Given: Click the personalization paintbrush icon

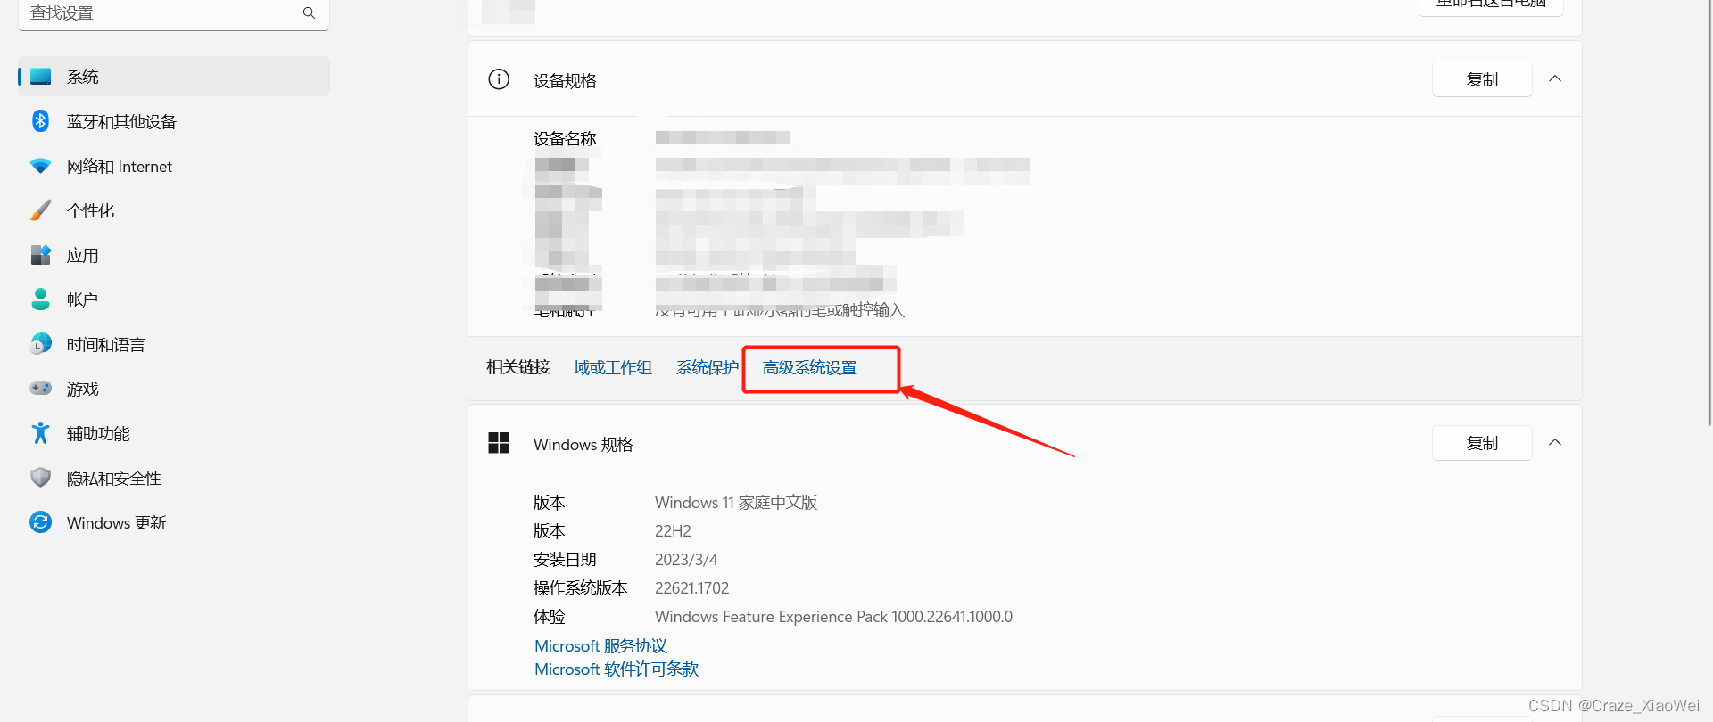Looking at the screenshot, I should pos(40,210).
